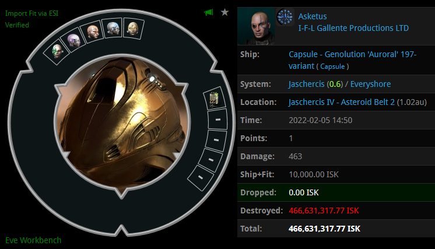435x249 pixels.
Task: Select the golden-faced implant icon
Action: (133, 29)
